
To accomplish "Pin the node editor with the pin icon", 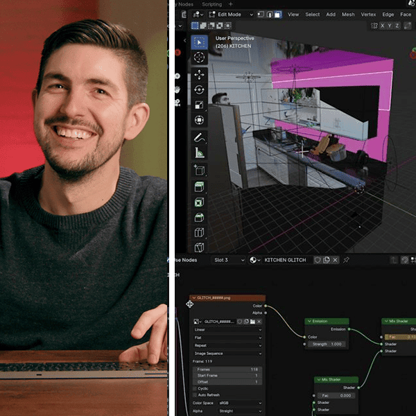I will [346, 260].
